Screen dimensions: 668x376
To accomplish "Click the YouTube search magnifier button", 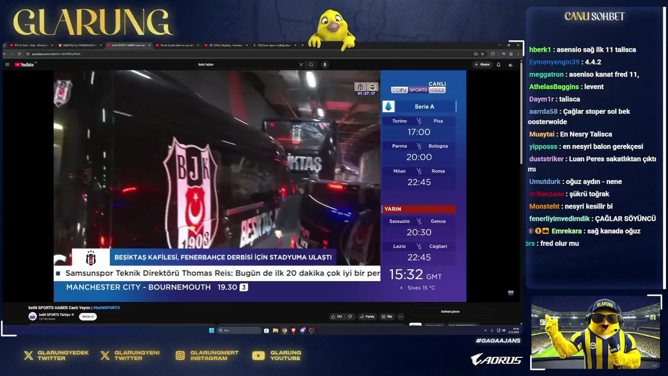I will click(311, 65).
